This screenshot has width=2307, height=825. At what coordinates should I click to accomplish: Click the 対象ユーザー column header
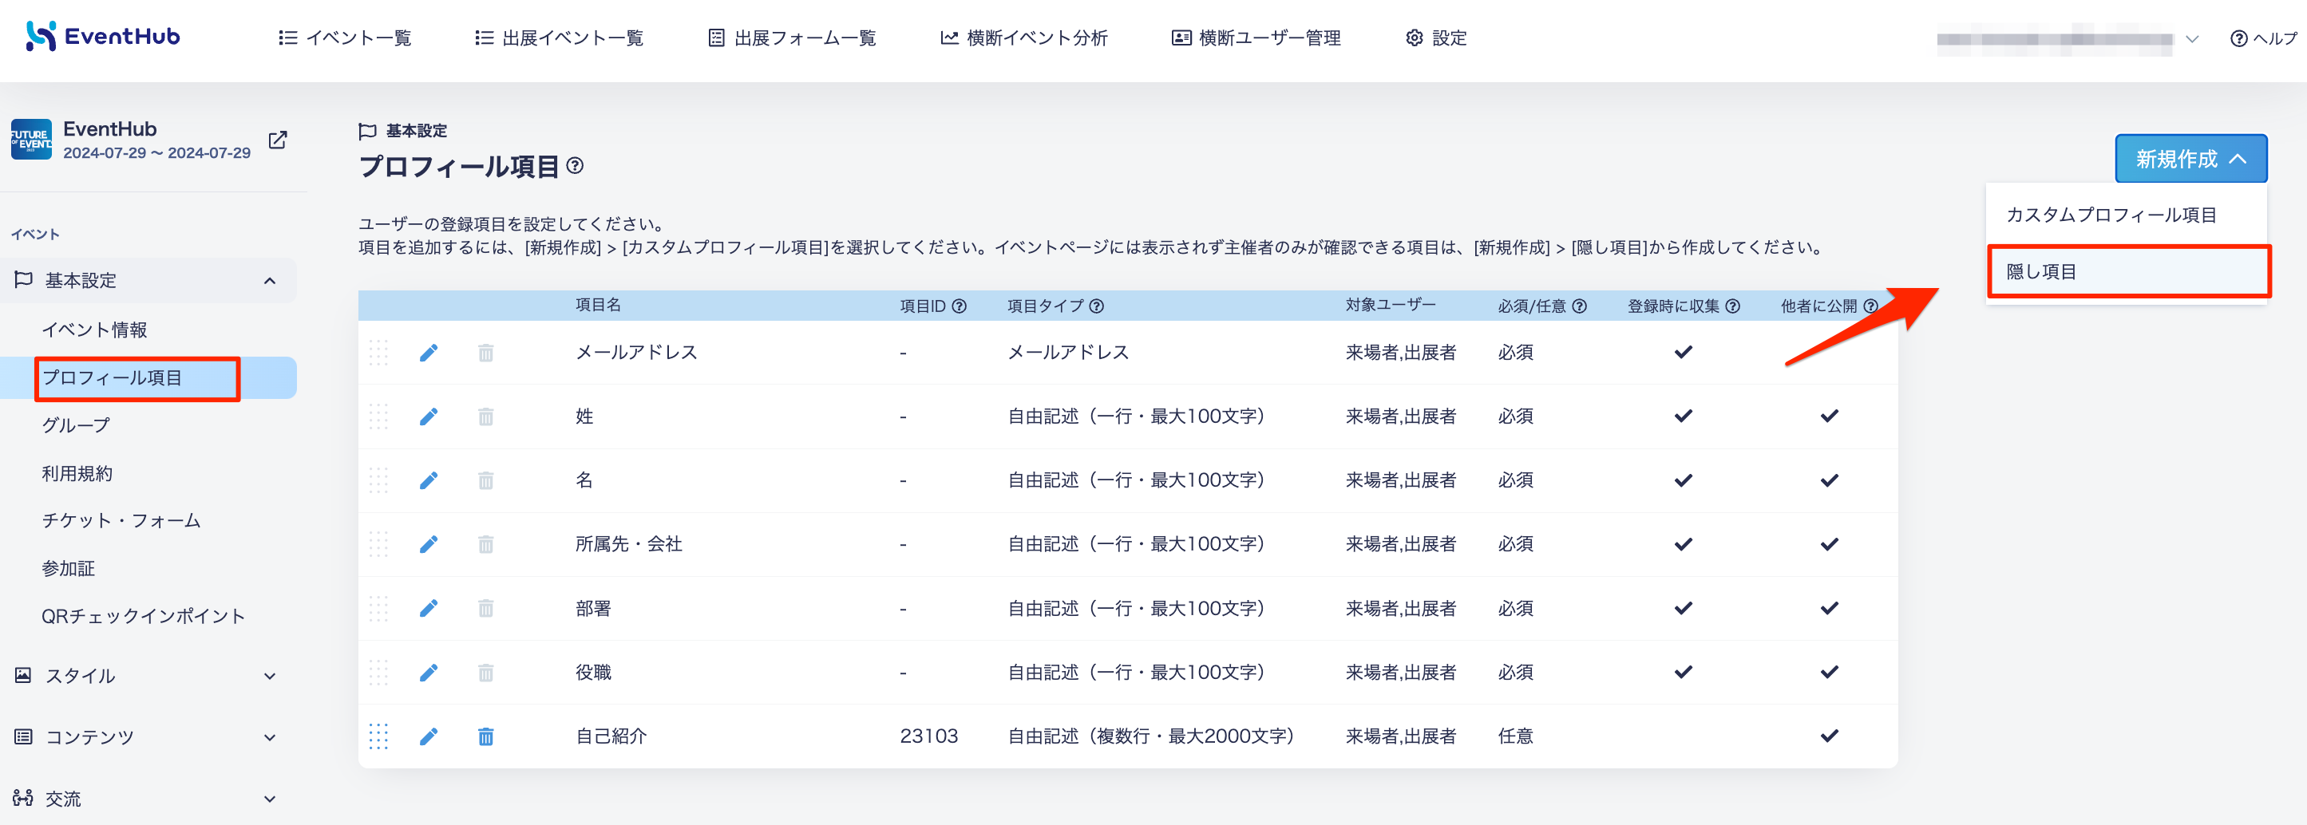[1390, 305]
